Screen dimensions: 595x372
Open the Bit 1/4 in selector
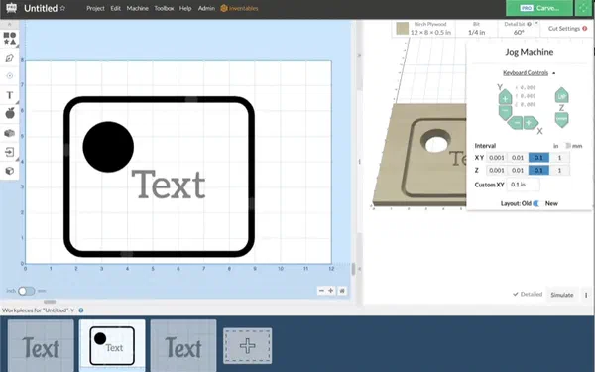pos(476,29)
